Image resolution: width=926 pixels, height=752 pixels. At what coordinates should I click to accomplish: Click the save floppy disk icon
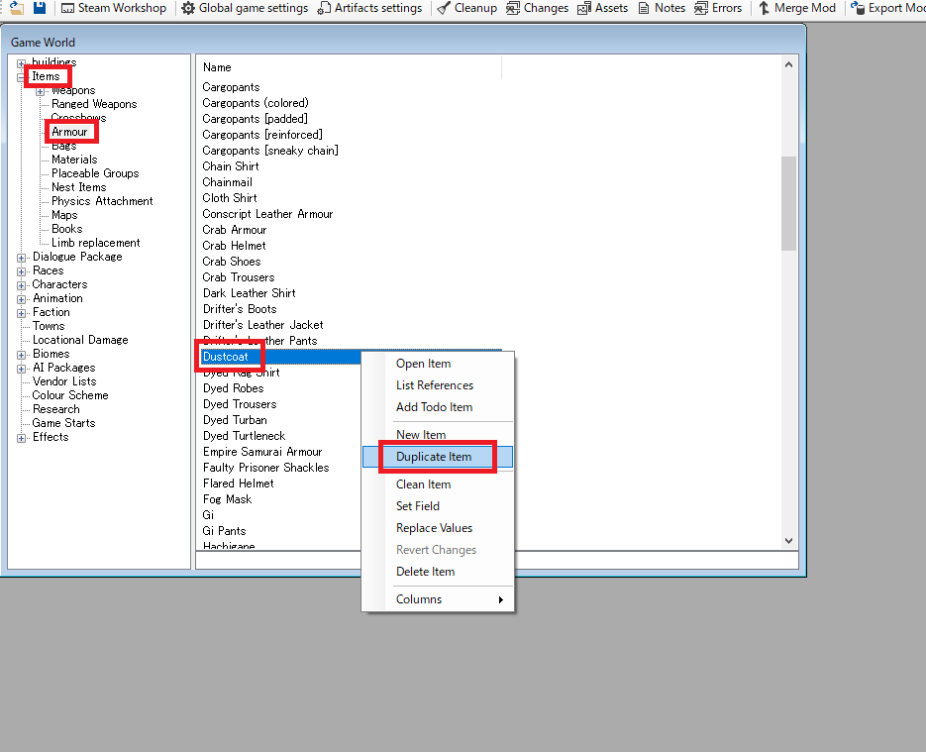click(40, 8)
